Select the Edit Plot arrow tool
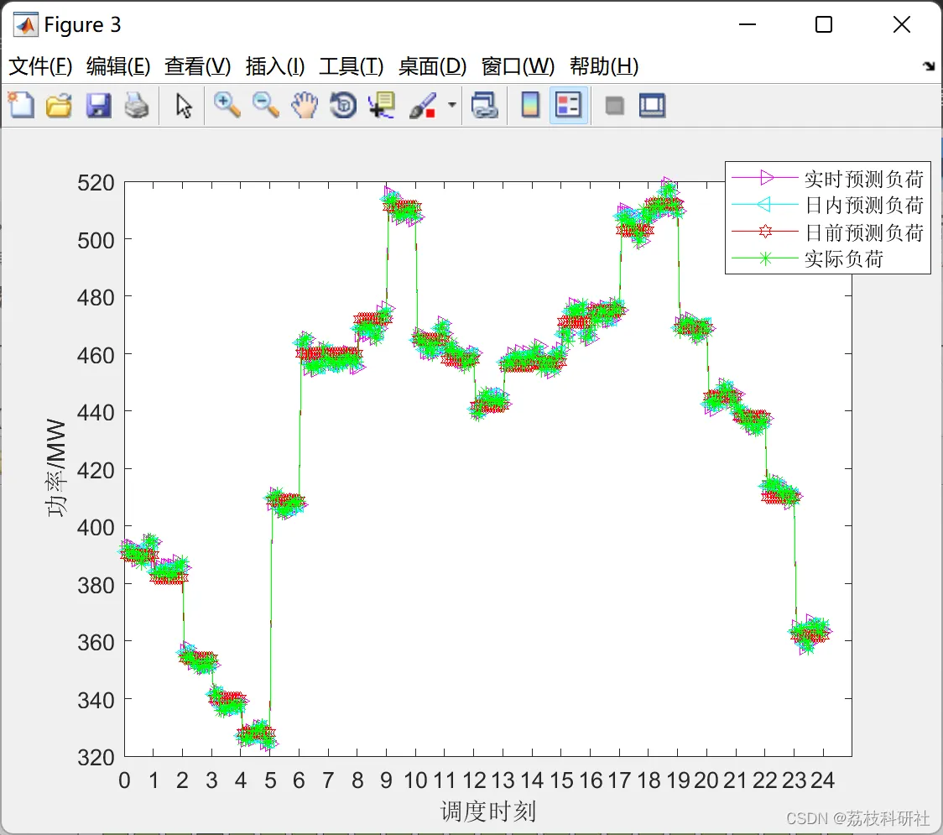The image size is (943, 835). click(x=184, y=105)
